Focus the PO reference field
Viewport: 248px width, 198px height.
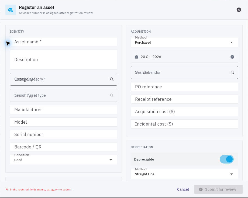(184, 87)
